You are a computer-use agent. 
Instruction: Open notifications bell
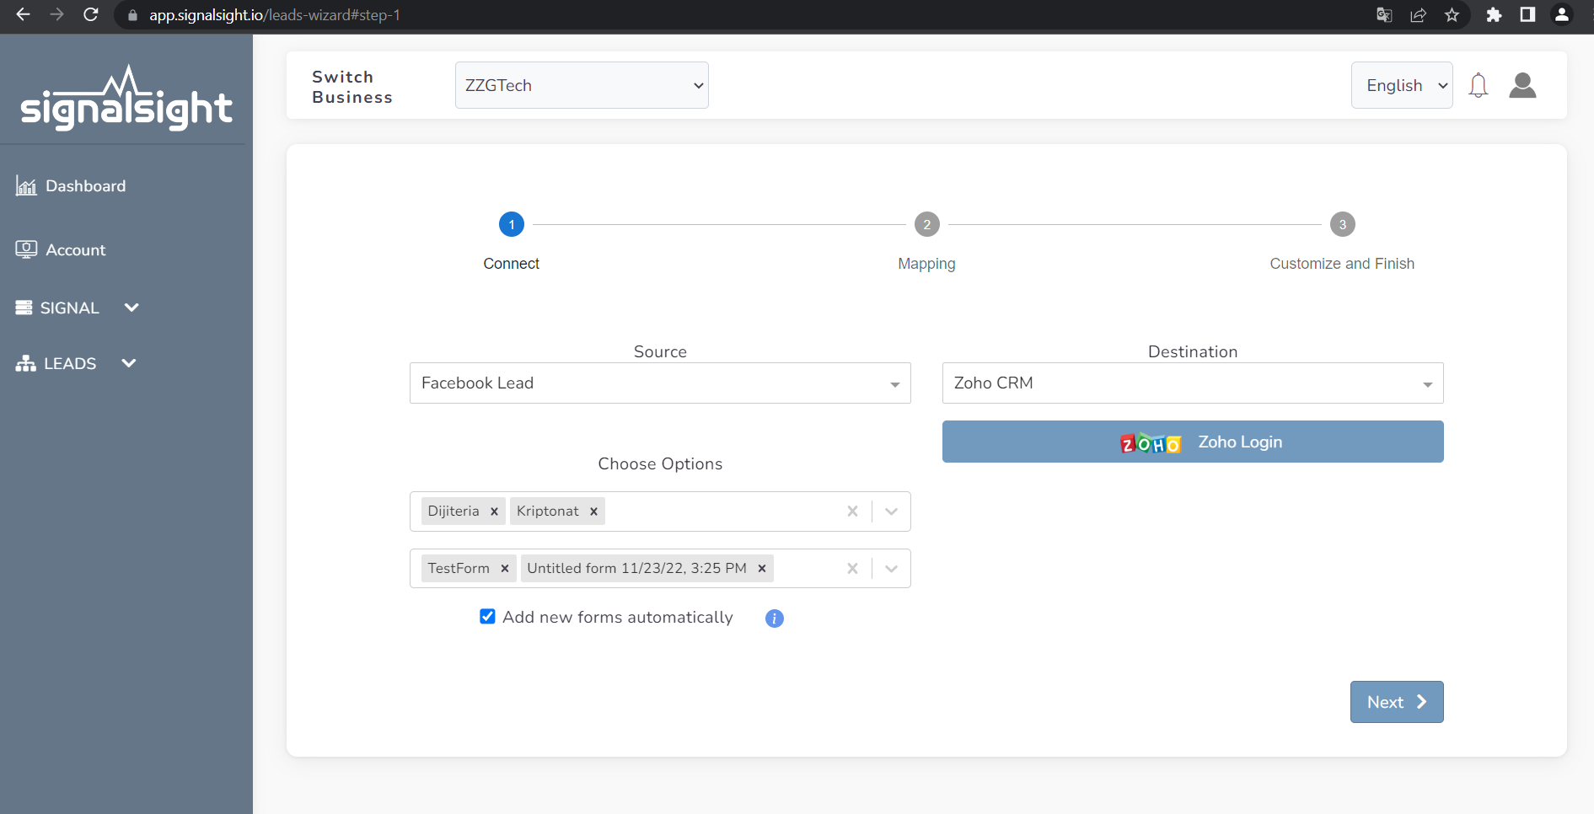(x=1479, y=85)
